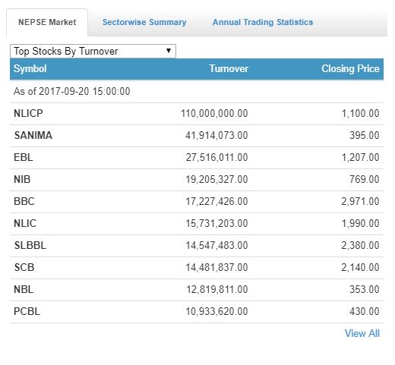Open the Sectorwise Summary tab

(144, 22)
